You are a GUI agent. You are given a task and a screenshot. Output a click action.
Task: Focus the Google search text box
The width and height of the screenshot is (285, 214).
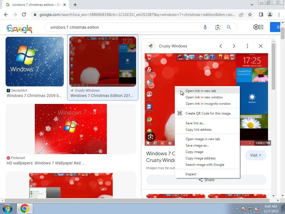124,27
